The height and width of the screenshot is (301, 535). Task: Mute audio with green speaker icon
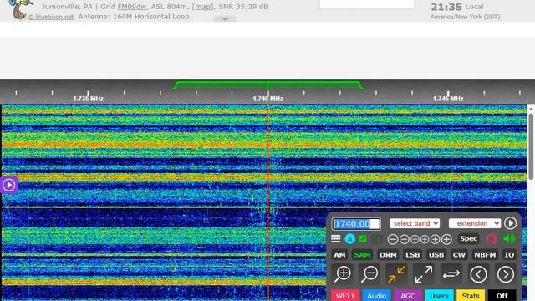[509, 238]
